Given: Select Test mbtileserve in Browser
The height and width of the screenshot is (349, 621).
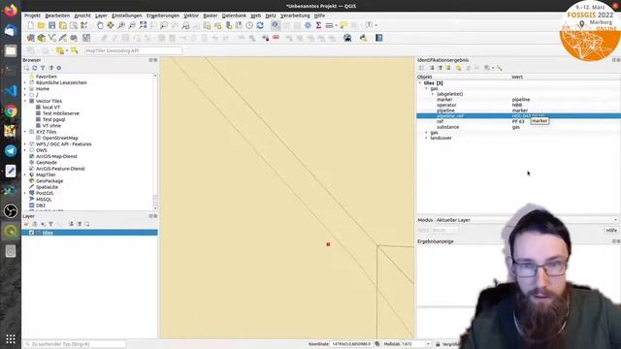Looking at the screenshot, I should (x=60, y=113).
